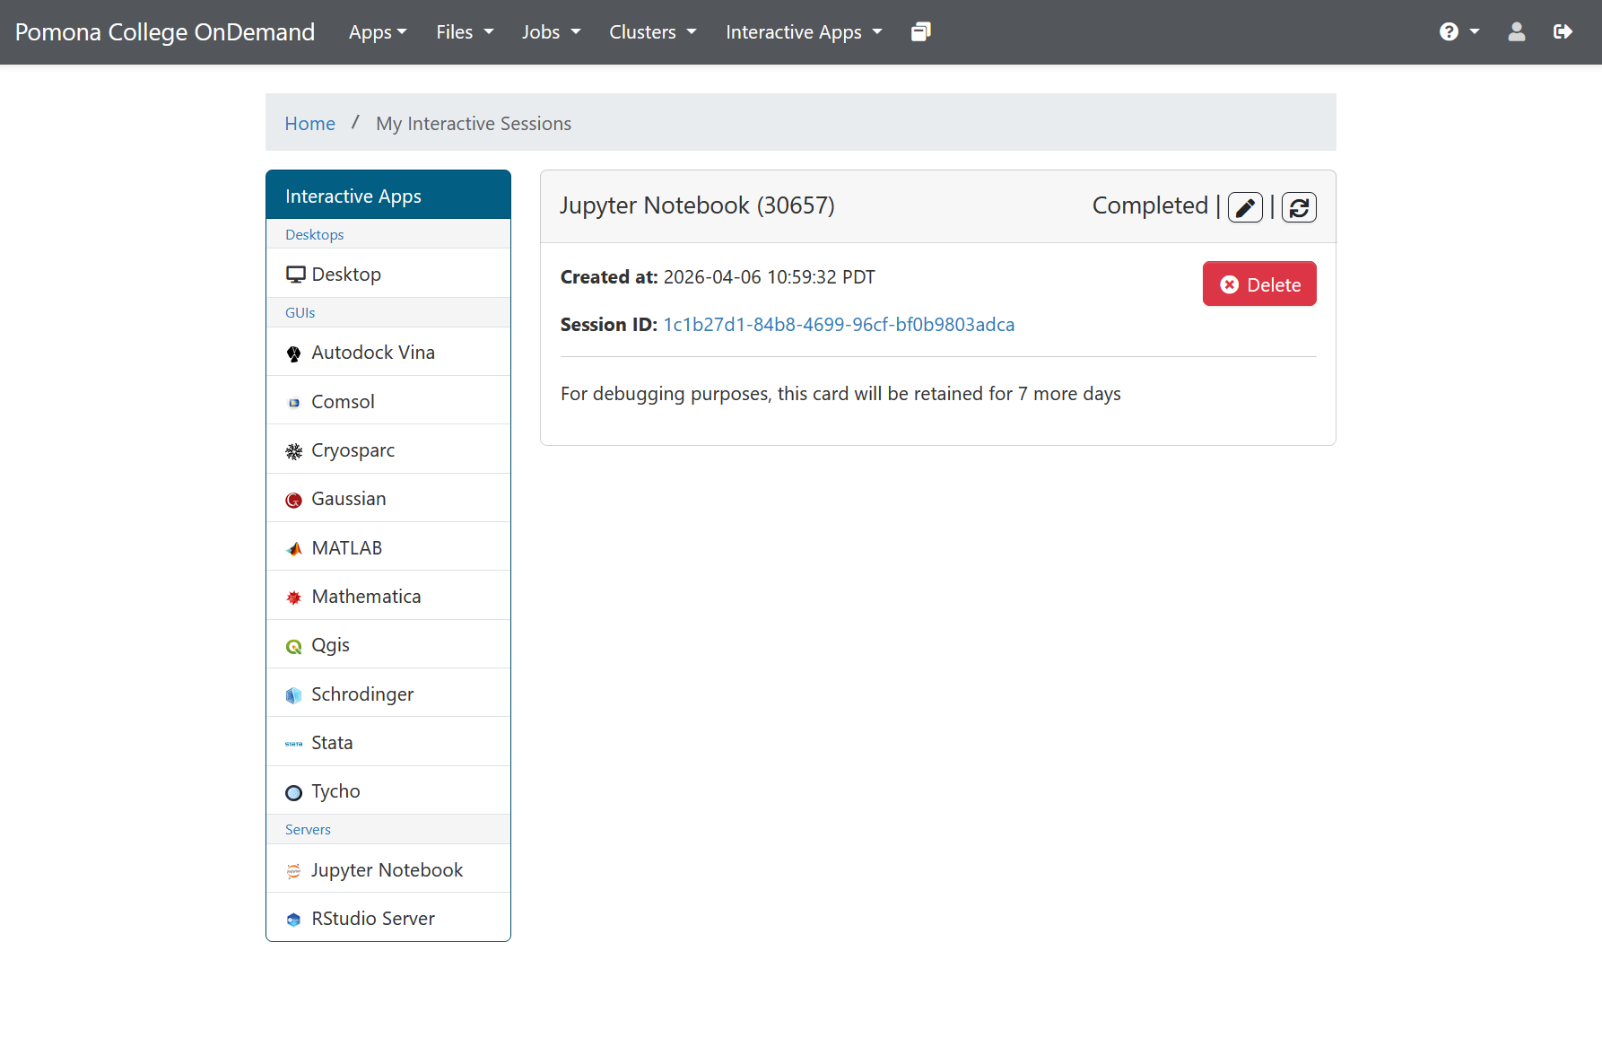Click the Pomona College OnDemand brand link

coord(165,32)
